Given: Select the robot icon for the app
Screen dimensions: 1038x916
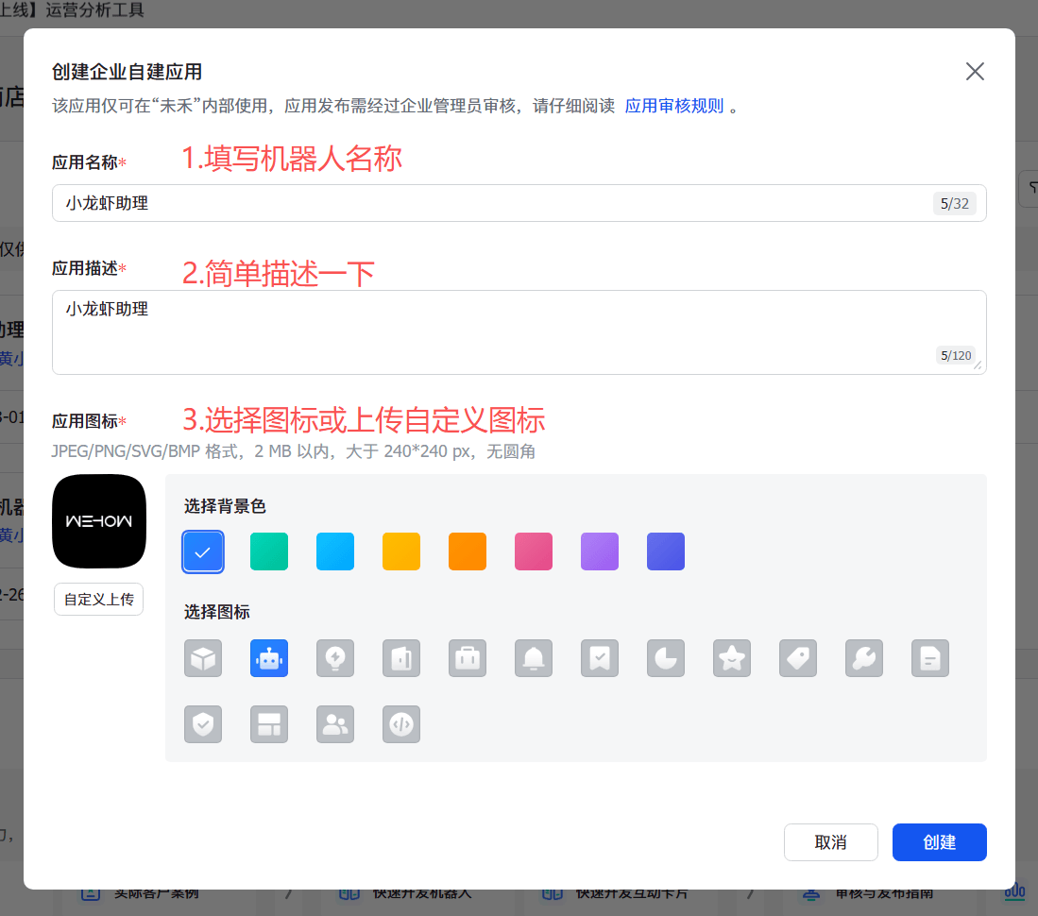Looking at the screenshot, I should click(x=269, y=658).
